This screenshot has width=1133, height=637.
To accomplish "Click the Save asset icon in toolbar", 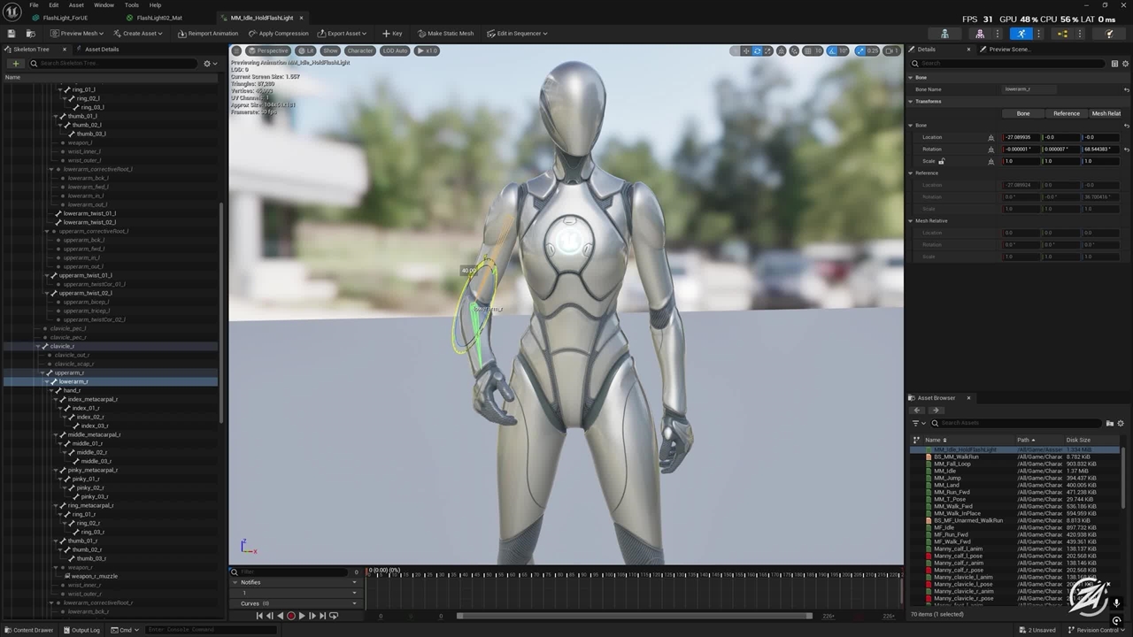I will pyautogui.click(x=11, y=34).
